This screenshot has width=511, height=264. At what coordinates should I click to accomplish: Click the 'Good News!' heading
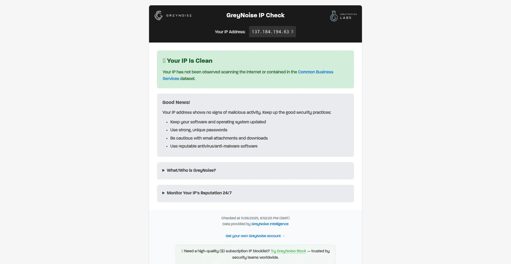(x=176, y=102)
